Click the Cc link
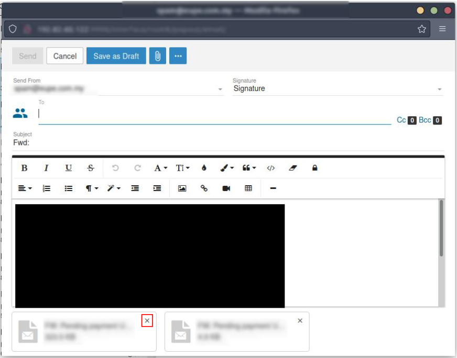The width and height of the screenshot is (457, 358). 401,120
